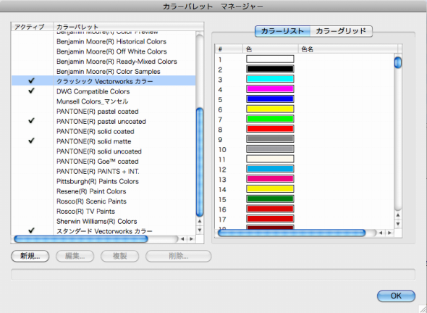
Task: Select the yellow color swatch in row 6
Action: [270, 109]
